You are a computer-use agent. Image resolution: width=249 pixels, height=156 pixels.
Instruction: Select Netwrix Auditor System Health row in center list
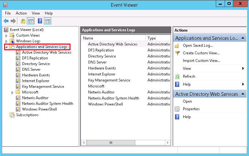[126, 98]
